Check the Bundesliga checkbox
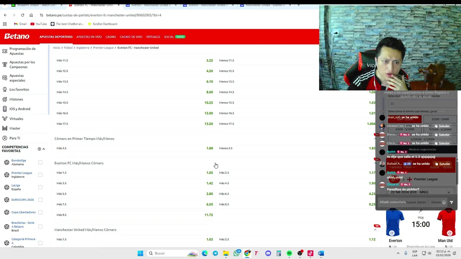The image size is (461, 259). coord(40,162)
